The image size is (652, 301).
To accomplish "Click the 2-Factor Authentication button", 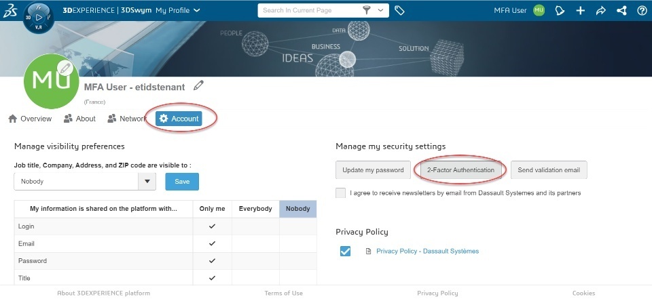I will 460,169.
